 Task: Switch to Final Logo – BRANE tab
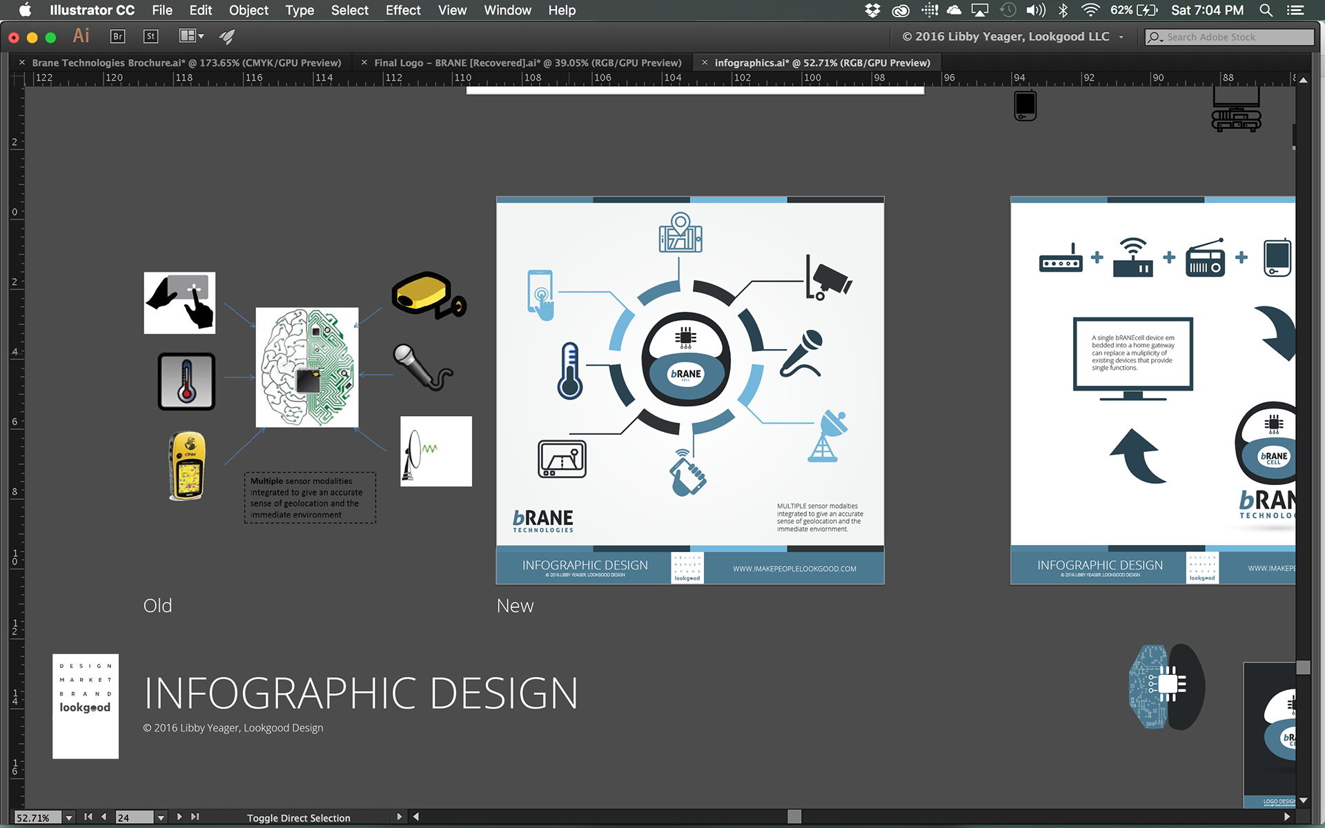click(528, 63)
